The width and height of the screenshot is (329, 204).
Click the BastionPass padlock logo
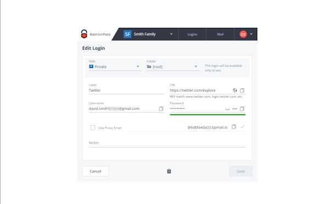[x=84, y=34]
